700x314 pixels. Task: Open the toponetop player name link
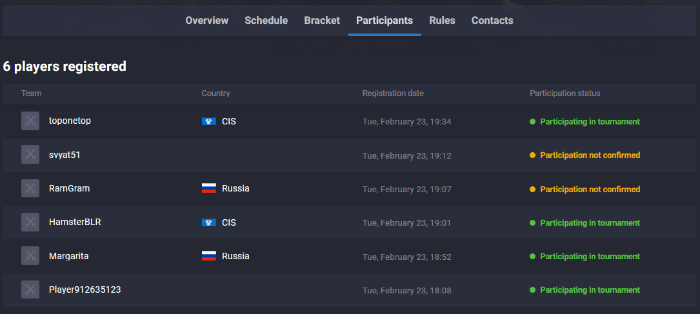click(70, 121)
